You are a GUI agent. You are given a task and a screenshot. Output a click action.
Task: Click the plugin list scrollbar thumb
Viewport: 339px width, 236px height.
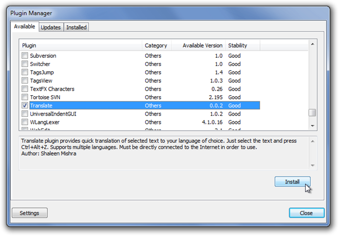[312, 113]
